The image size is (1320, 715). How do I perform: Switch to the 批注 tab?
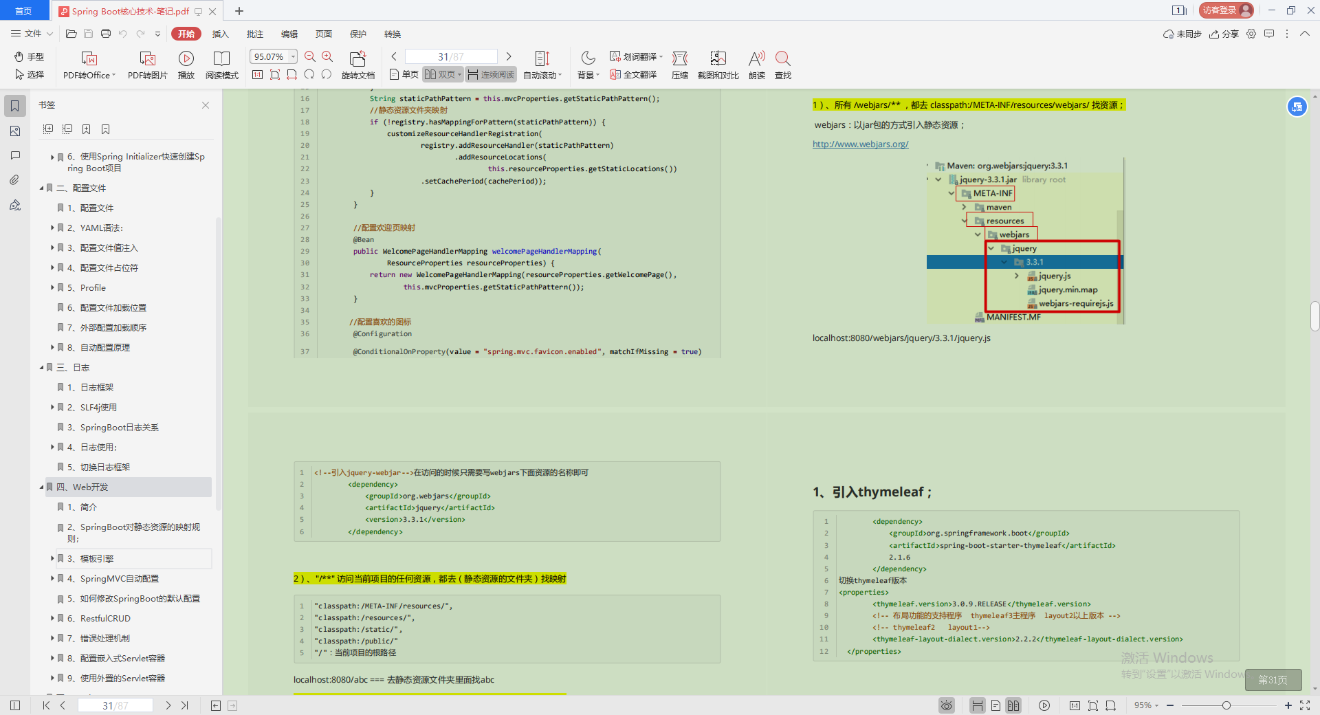(x=254, y=34)
